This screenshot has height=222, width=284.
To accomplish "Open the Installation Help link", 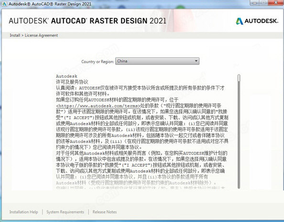I will click(24, 212).
